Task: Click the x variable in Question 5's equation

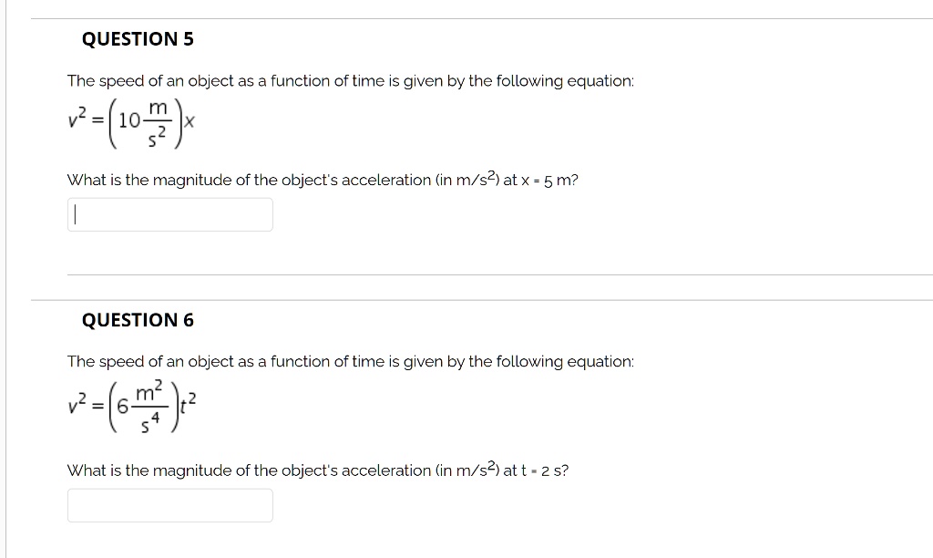Action: [x=191, y=121]
